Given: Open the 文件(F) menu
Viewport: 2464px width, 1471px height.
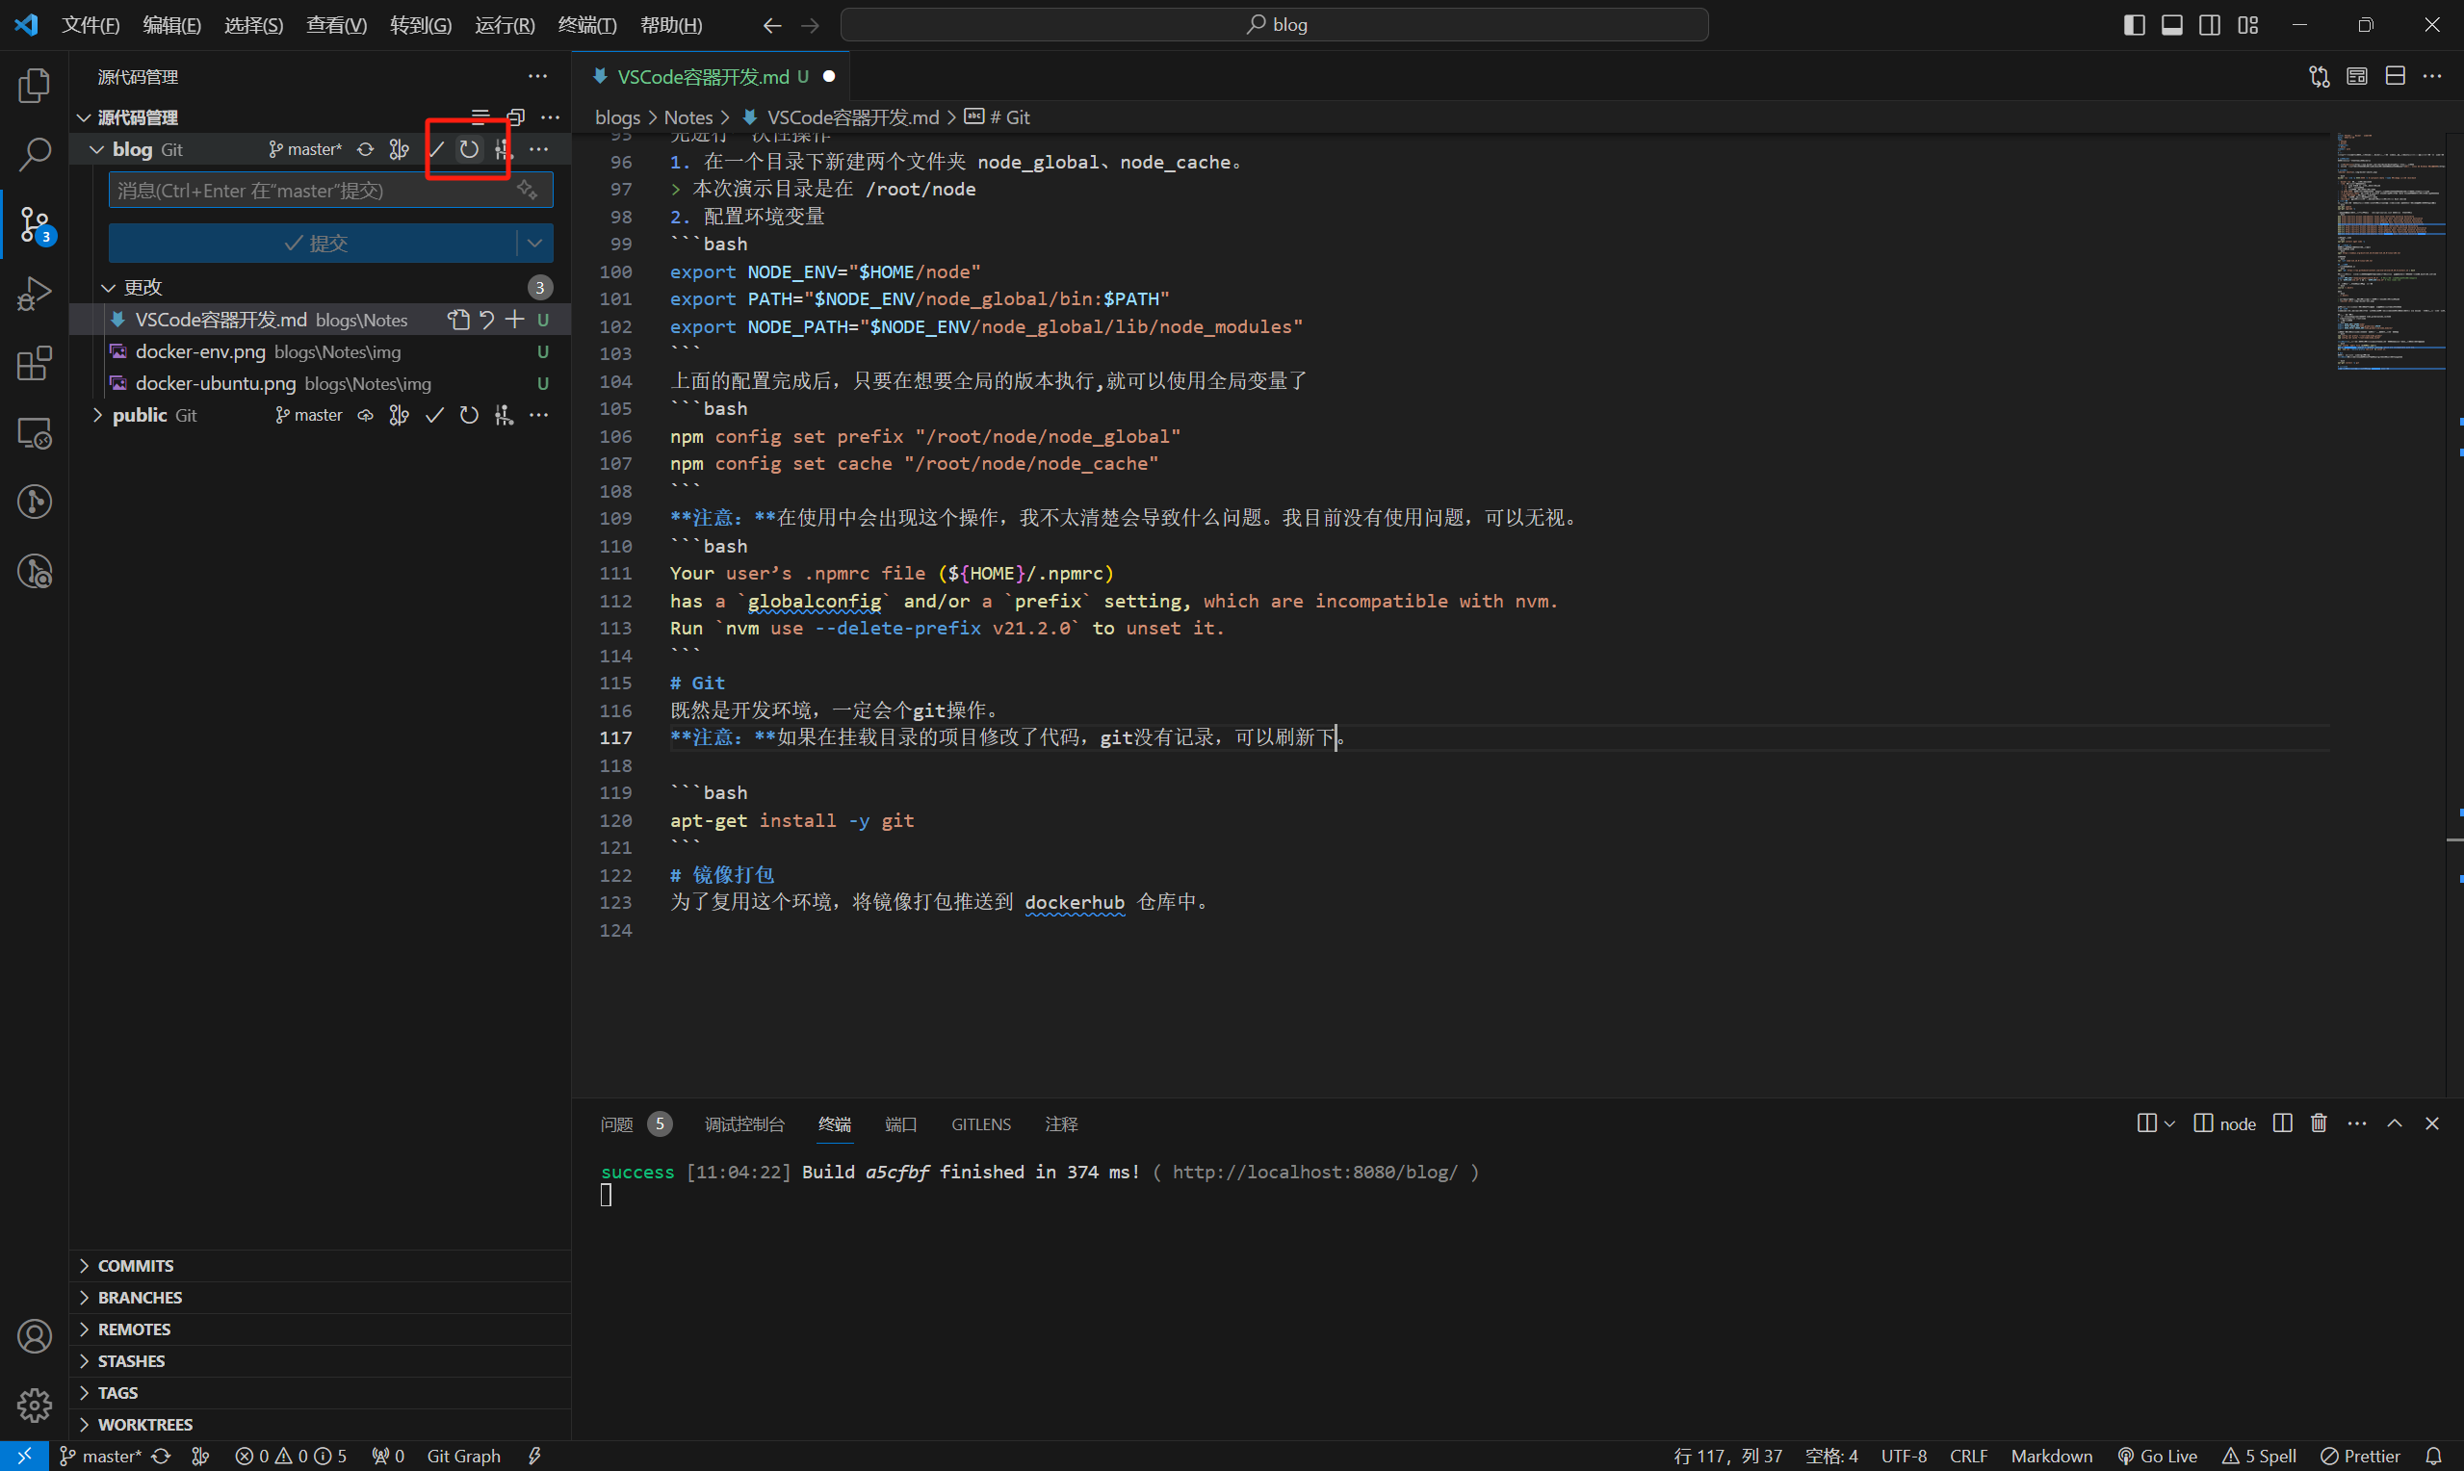Looking at the screenshot, I should tap(91, 25).
